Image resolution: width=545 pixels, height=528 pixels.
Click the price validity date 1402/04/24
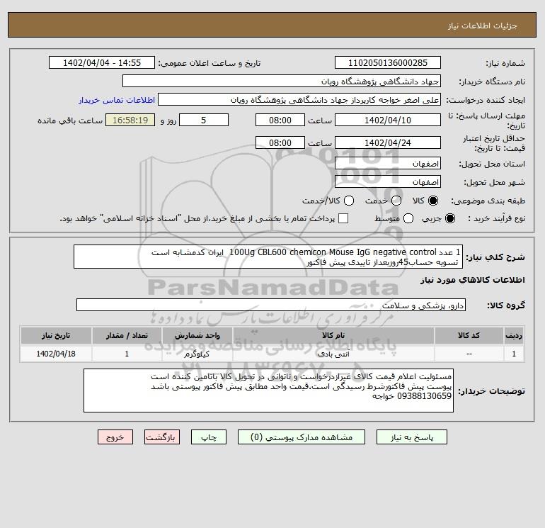click(388, 142)
